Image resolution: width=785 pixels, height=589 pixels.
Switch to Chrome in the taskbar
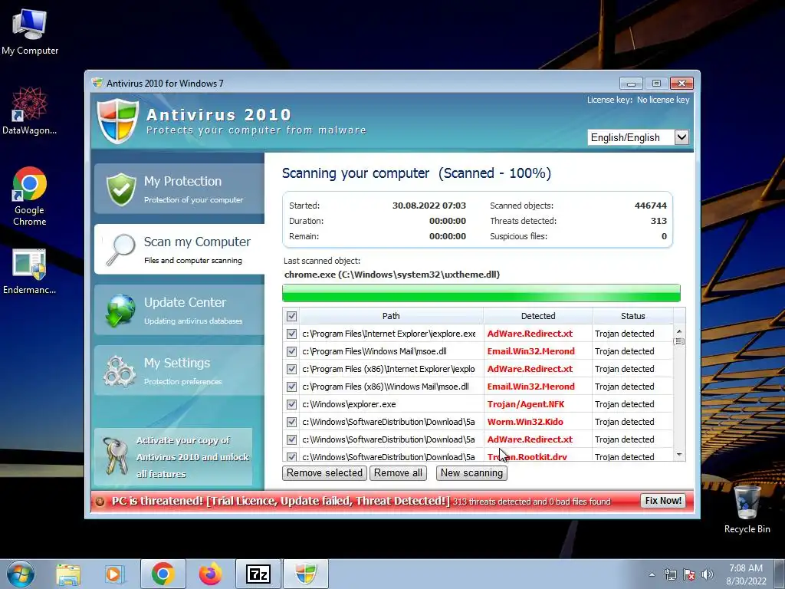click(163, 574)
